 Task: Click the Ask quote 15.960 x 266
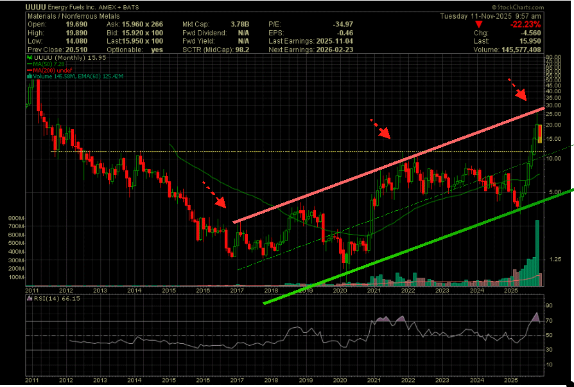click(x=143, y=24)
